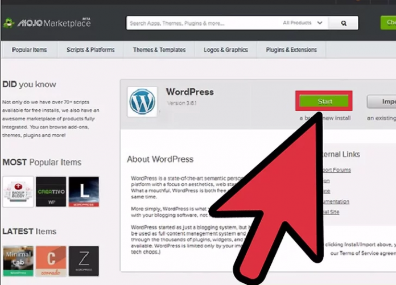396x285 pixels.
Task: Click the WordPress logo icon
Action: click(142, 102)
